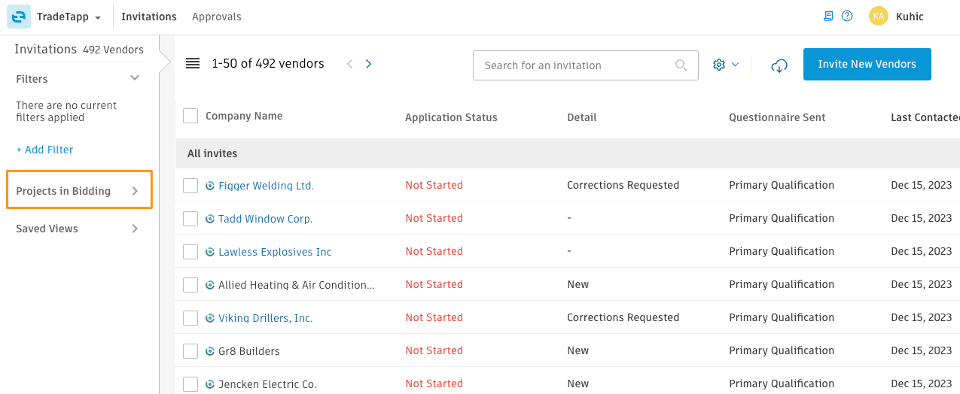This screenshot has height=394, width=960.
Task: Toggle the hamburger list view icon
Action: coord(193,64)
